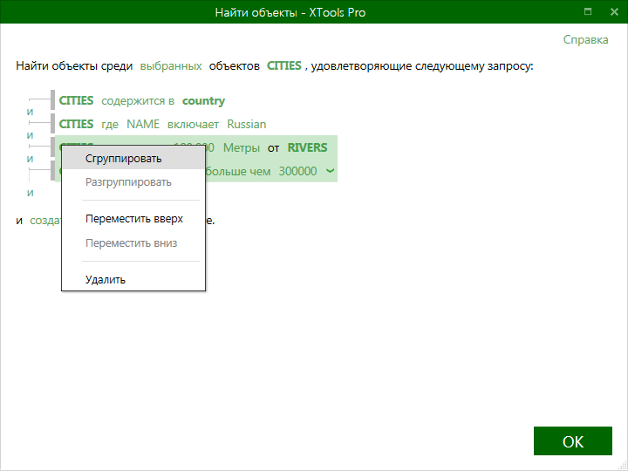
Task: Open the chevron dropdown after 300000
Action: point(330,171)
